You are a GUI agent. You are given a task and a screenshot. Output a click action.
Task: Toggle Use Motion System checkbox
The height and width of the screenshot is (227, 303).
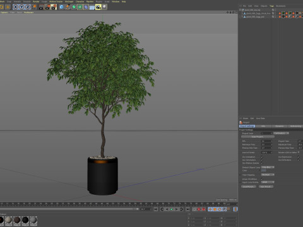click(262, 163)
